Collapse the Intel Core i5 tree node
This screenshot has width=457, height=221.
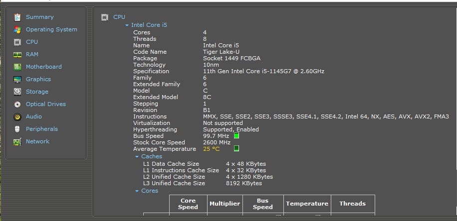click(127, 25)
